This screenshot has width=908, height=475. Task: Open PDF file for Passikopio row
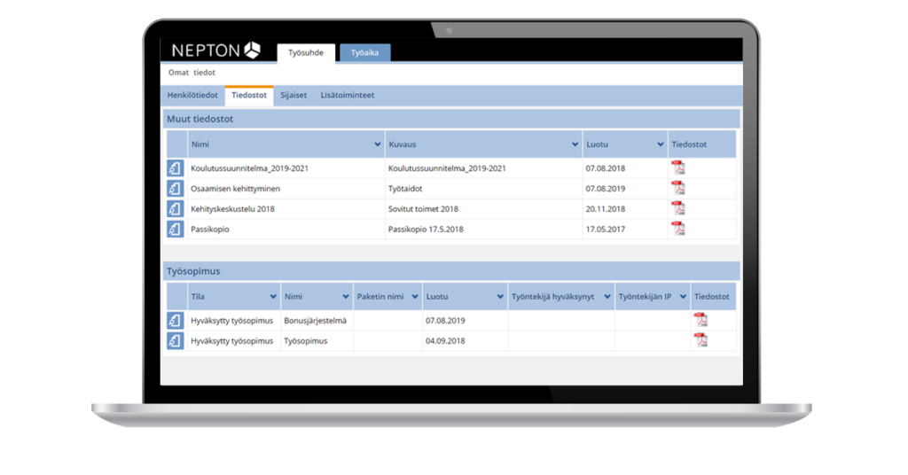pyautogui.click(x=677, y=229)
